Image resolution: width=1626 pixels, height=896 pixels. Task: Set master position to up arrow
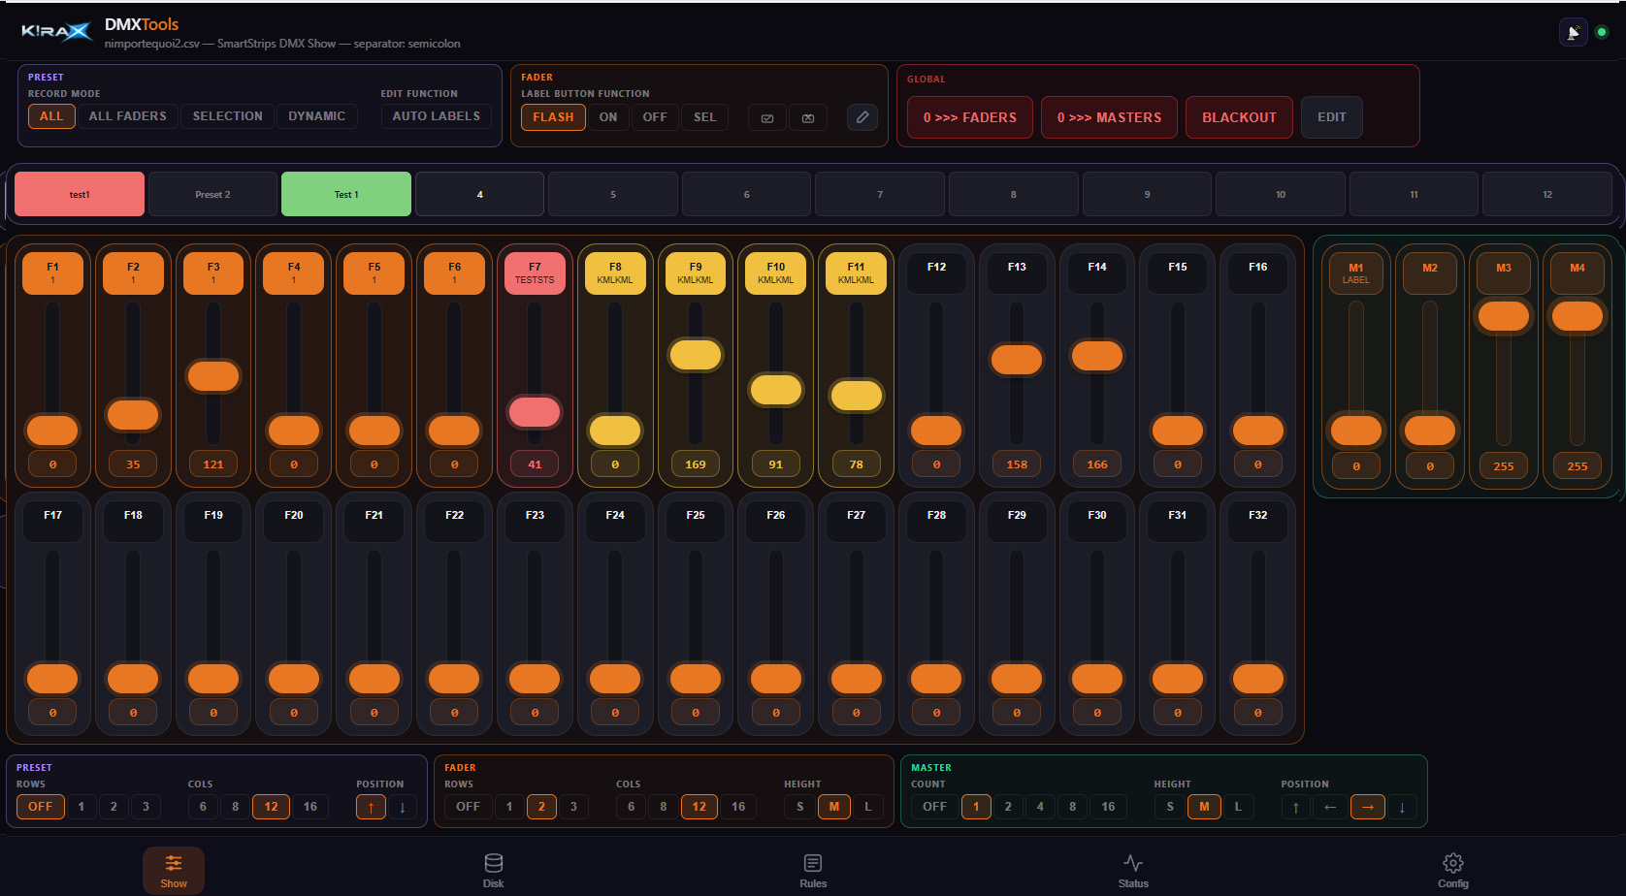coord(1295,807)
